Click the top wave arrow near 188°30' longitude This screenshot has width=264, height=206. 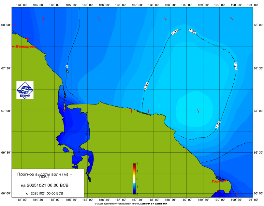(x=166, y=19)
